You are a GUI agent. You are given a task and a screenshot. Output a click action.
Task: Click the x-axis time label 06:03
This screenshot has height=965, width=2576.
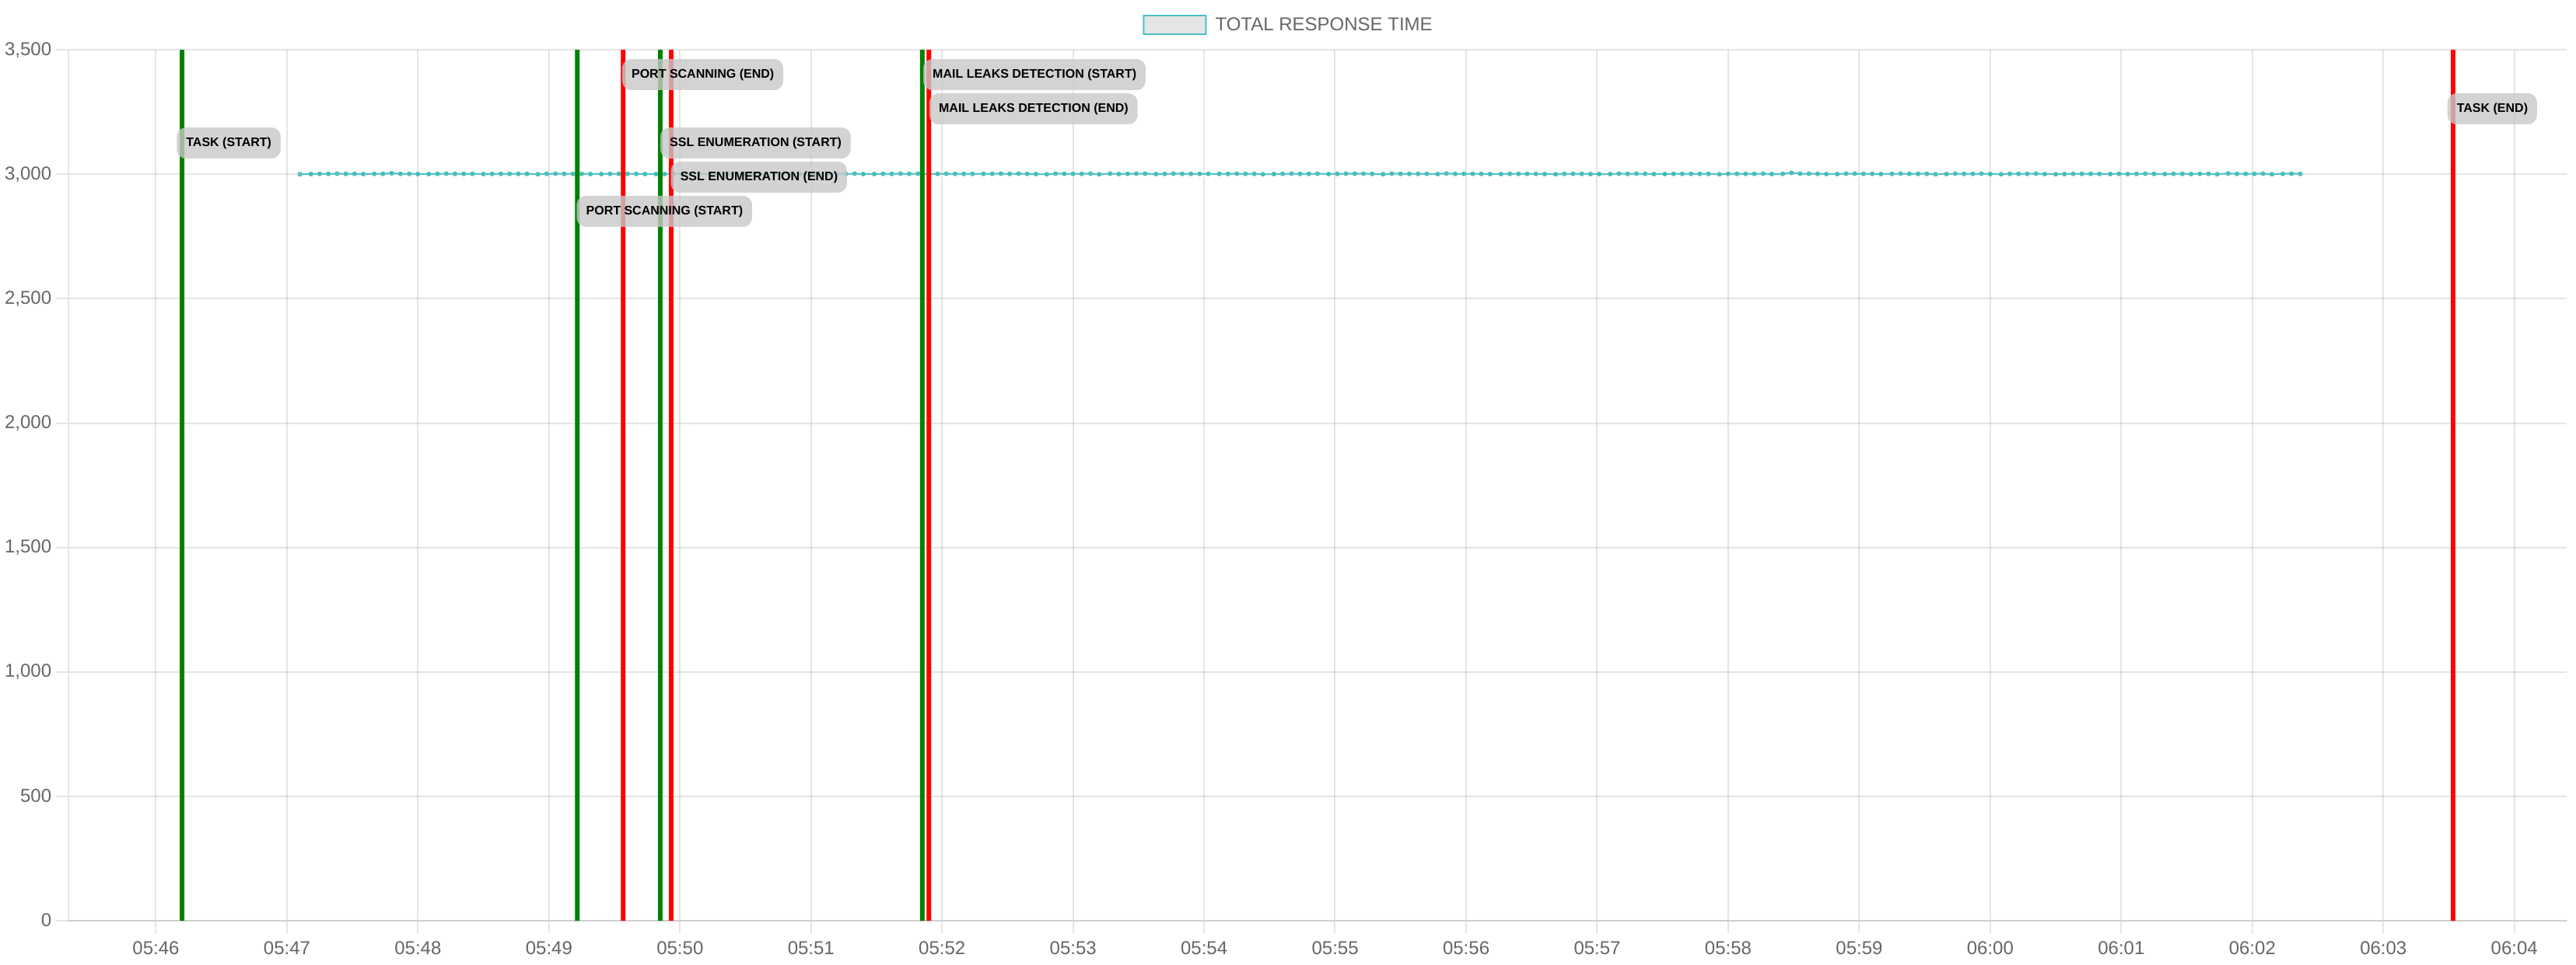coord(2383,948)
